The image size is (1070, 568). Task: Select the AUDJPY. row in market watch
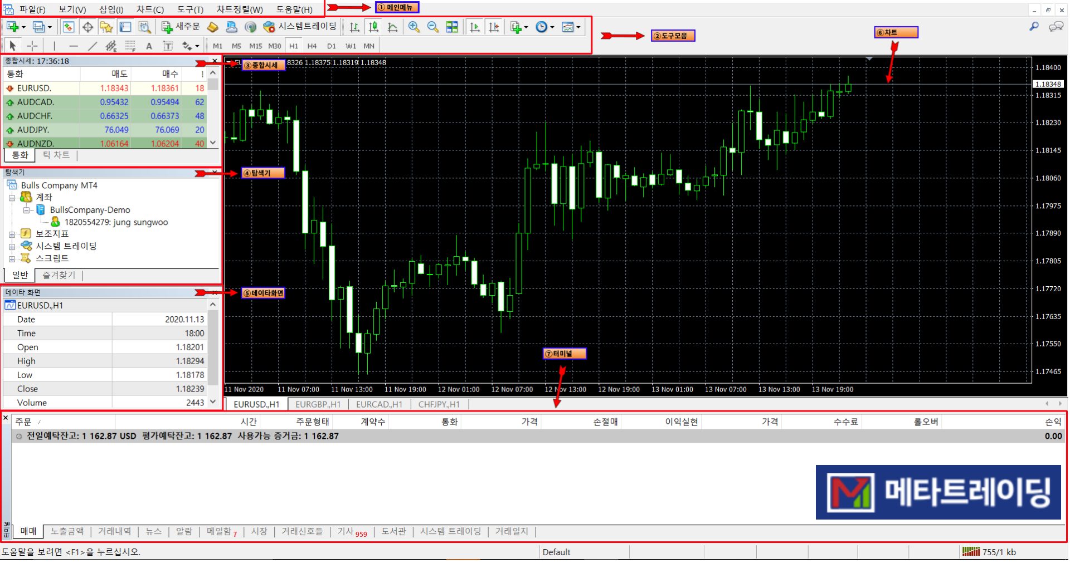point(33,130)
